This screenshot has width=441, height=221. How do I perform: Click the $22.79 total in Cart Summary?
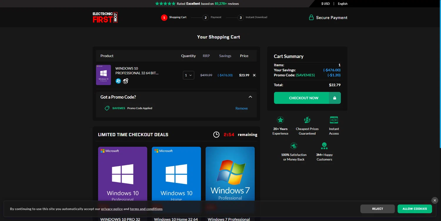click(335, 85)
